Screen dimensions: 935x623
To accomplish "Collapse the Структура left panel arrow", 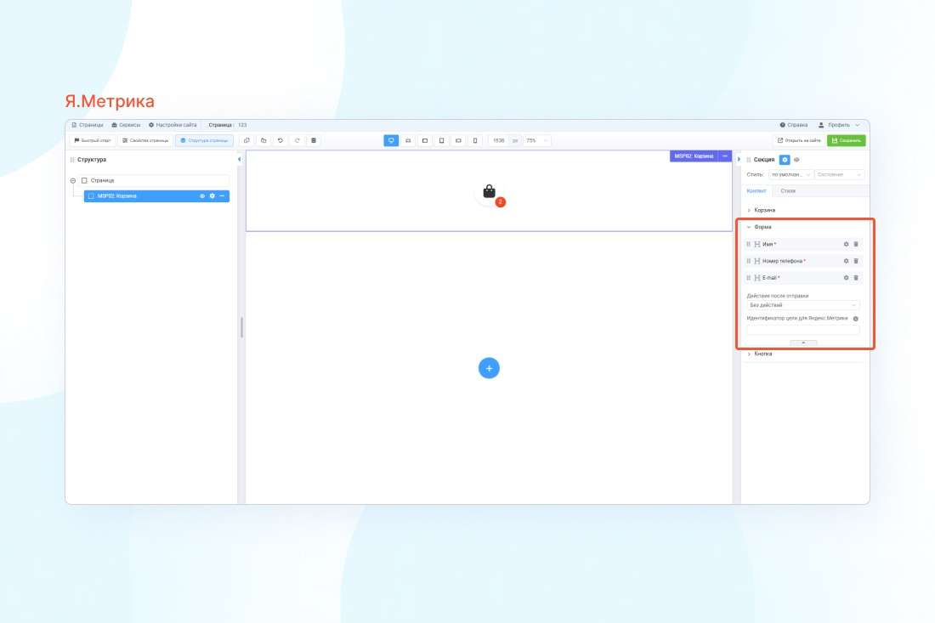I will (239, 160).
